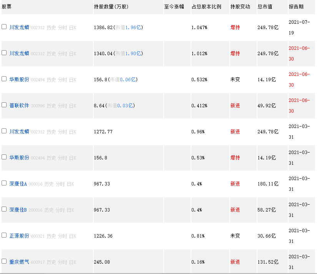Click the 市值0.06亿 value

pyautogui.click(x=123, y=79)
